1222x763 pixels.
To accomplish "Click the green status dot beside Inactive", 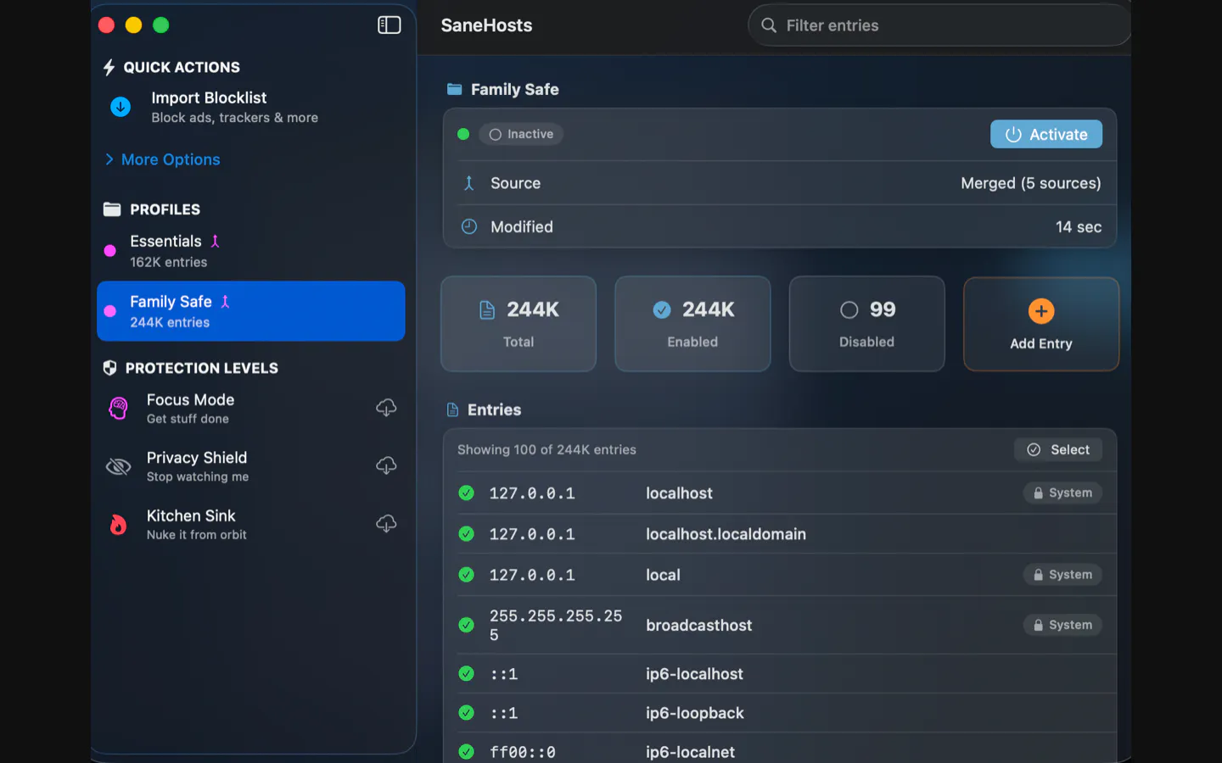I will pos(463,134).
